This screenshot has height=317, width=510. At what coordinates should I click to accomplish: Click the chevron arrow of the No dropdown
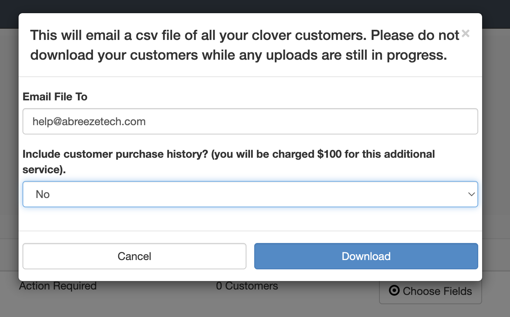point(471,194)
